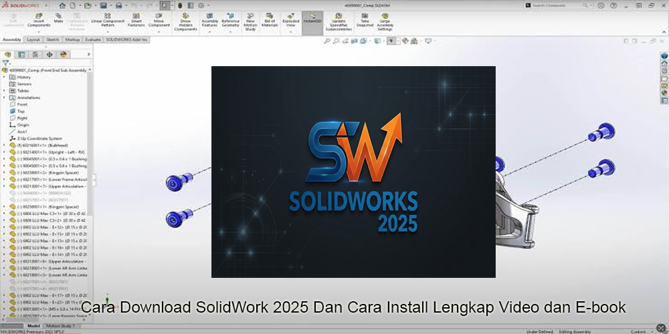Screen dimensions: 669x334
Task: Choose the Move Component tool
Action: click(x=159, y=20)
